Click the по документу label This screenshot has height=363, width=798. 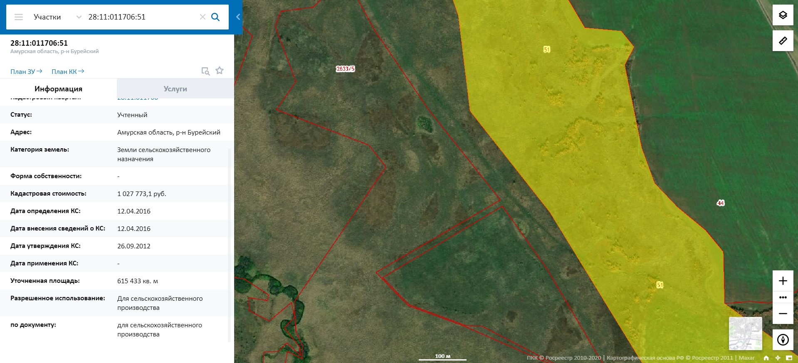tap(33, 325)
